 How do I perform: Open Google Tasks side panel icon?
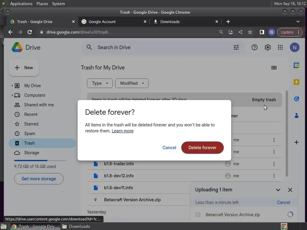pyautogui.click(x=297, y=99)
